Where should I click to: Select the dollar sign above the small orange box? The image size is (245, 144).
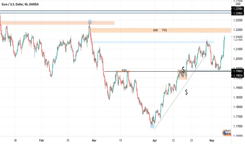[183, 69]
